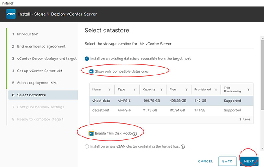The width and height of the screenshot is (264, 167).
Task: Select the datastore1 row in table
Action: (x=171, y=110)
